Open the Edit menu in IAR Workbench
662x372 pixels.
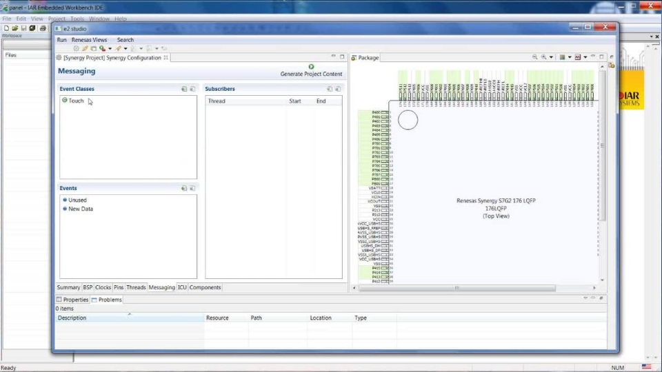[x=21, y=19]
